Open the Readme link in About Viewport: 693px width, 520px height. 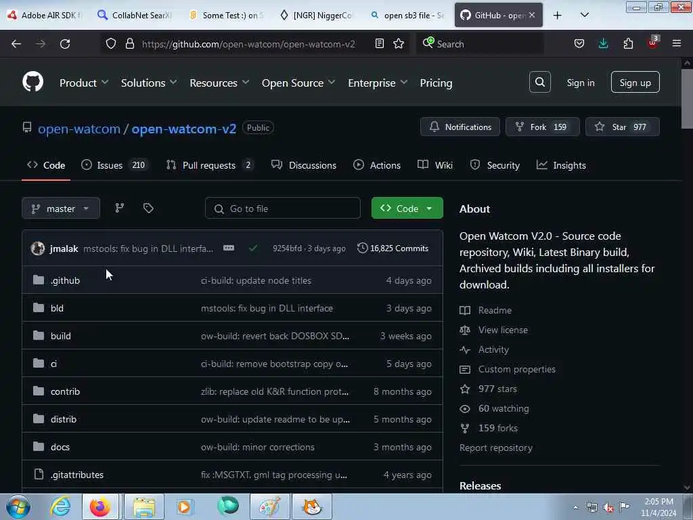click(495, 310)
